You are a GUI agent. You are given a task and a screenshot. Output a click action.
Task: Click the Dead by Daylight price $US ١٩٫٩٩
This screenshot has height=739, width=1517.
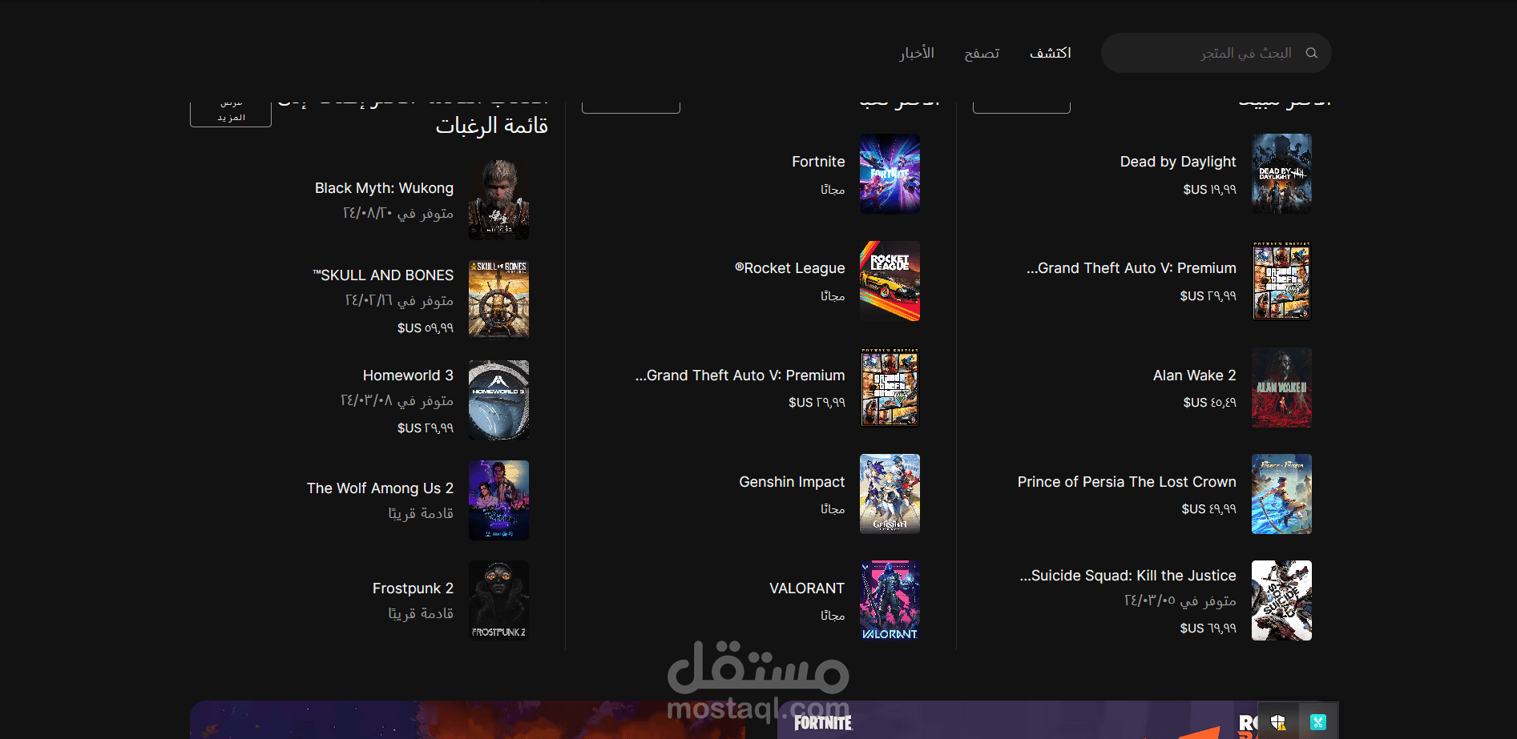tap(1209, 190)
